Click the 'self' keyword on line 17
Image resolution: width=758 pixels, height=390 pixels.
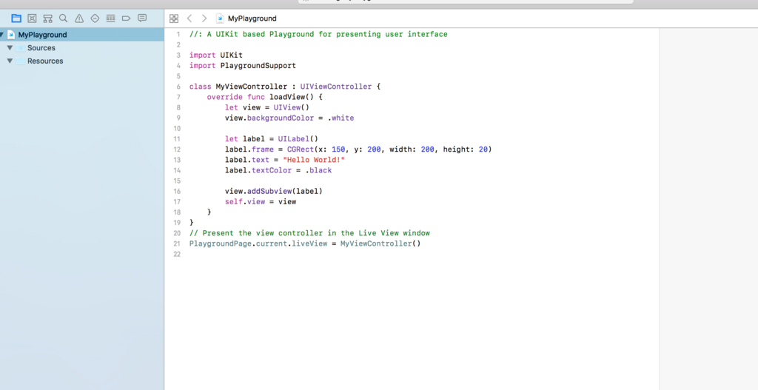[234, 202]
